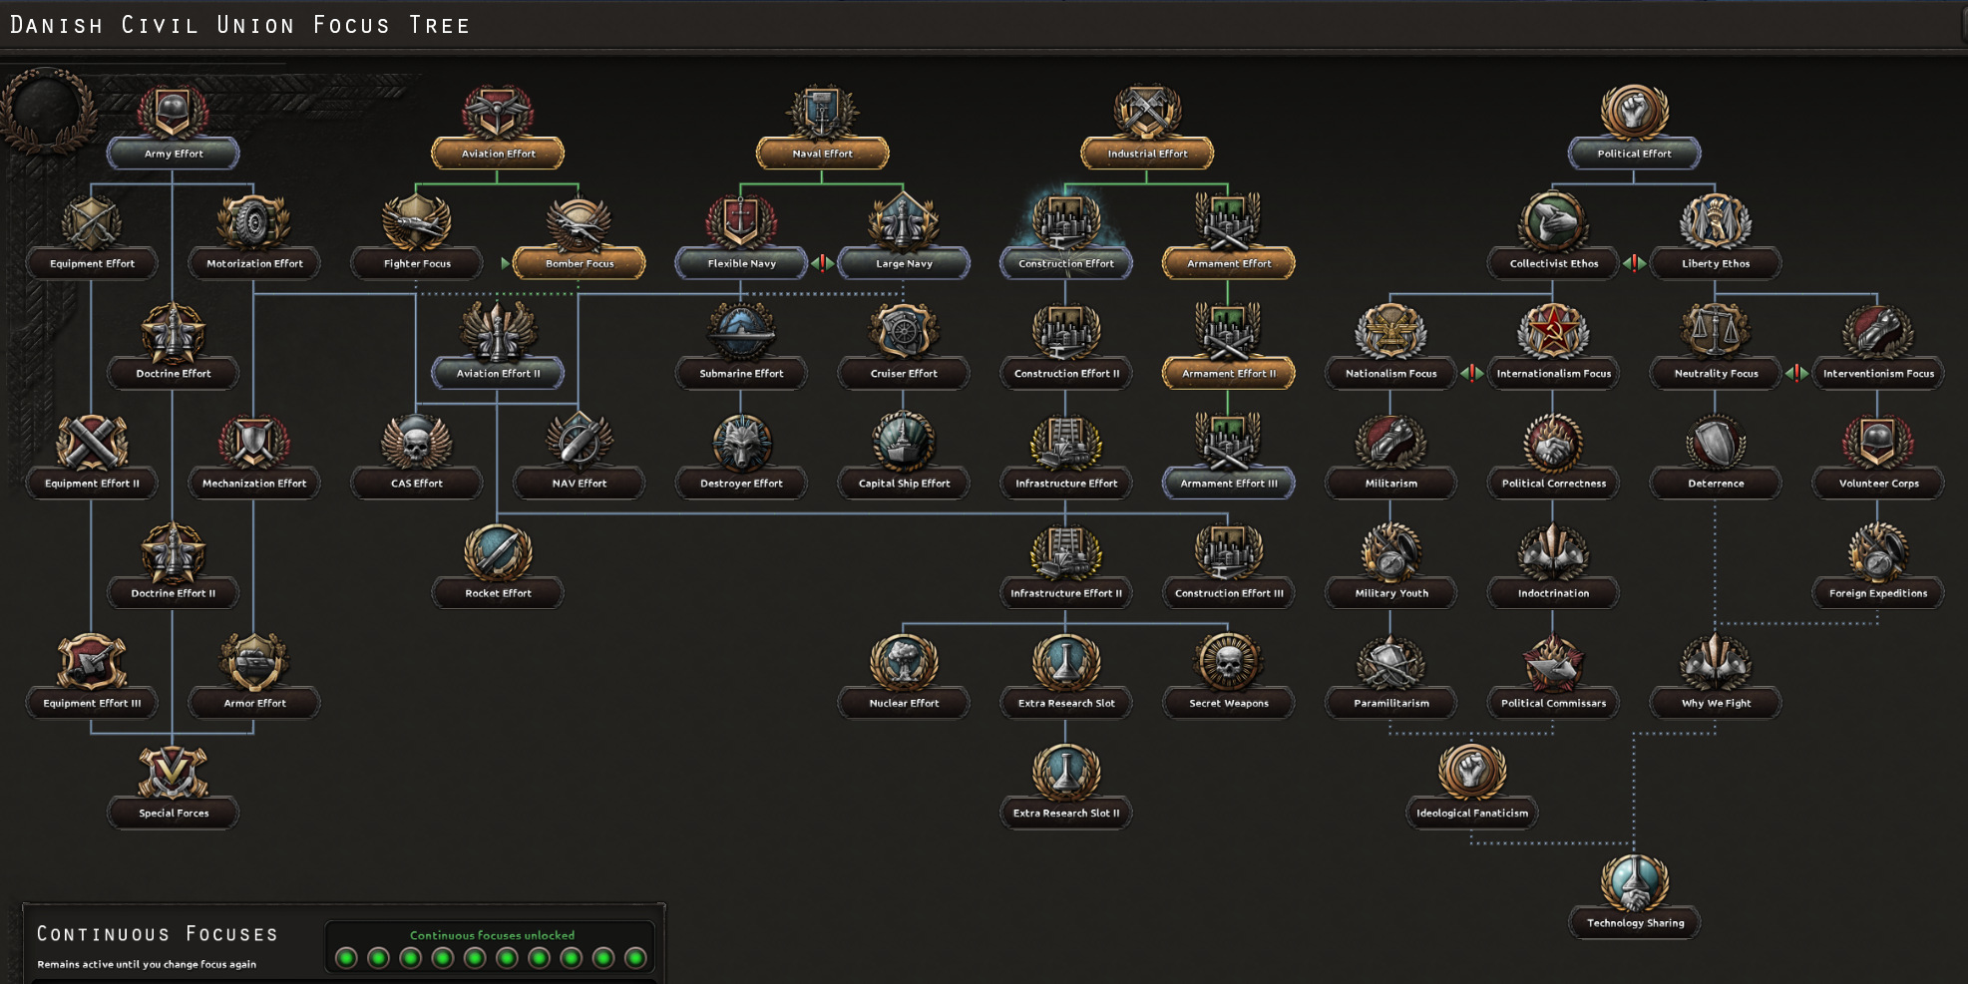Click the Internationalism Focus label button
Screen dimensions: 1968x984
1553,373
